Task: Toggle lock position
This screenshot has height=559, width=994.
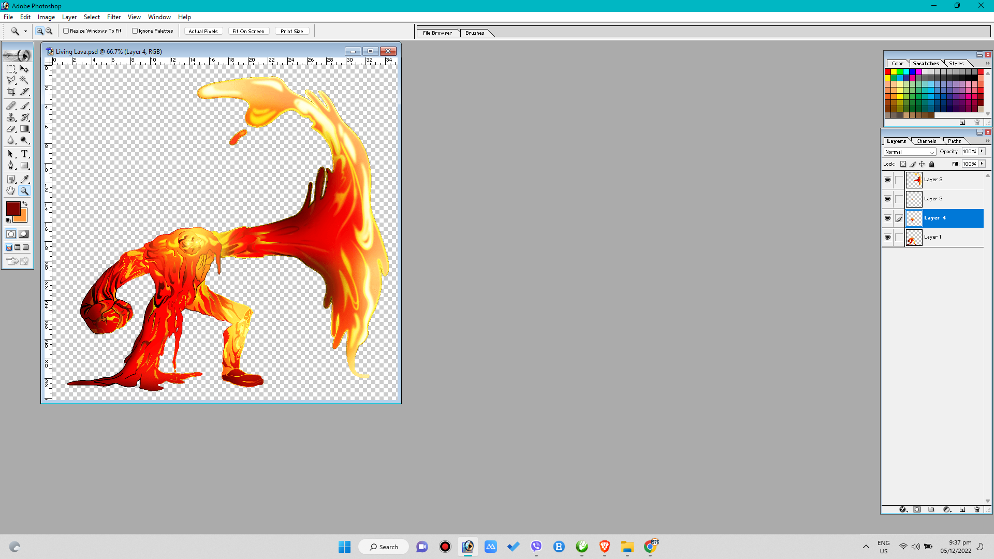Action: pos(922,164)
